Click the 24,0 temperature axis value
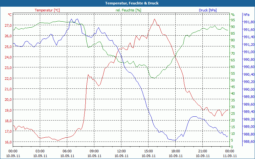 click(9, 57)
